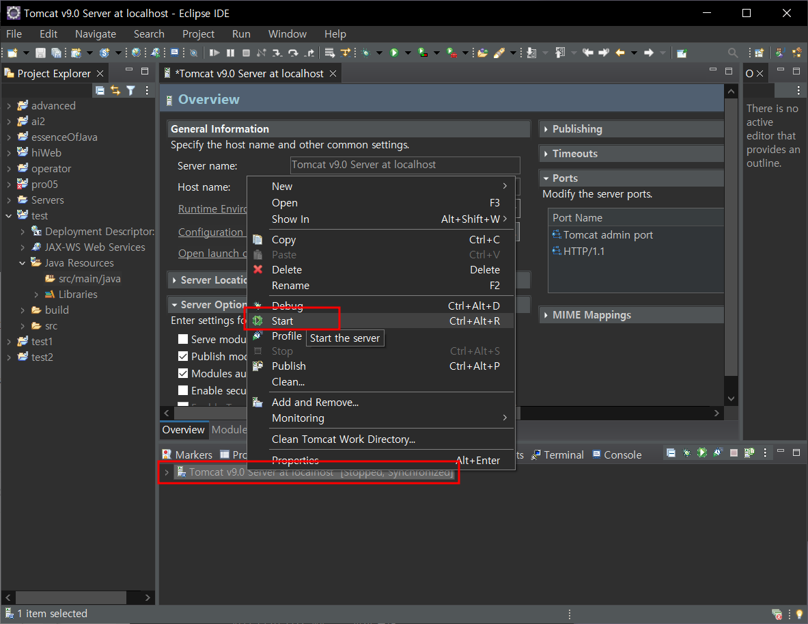The width and height of the screenshot is (808, 624).
Task: Expand the Publishing section
Action: click(546, 129)
